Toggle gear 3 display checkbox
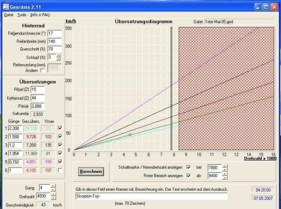This screenshot has height=209, width=281. tap(60, 145)
